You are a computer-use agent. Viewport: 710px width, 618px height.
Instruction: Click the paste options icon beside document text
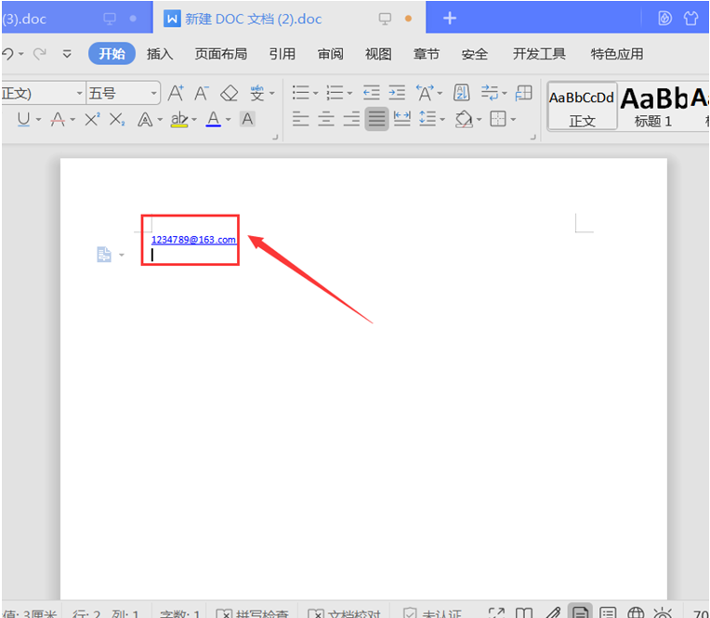[x=104, y=255]
